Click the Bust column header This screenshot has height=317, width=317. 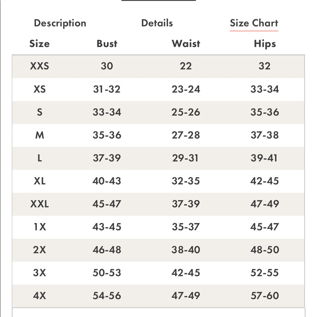(107, 44)
